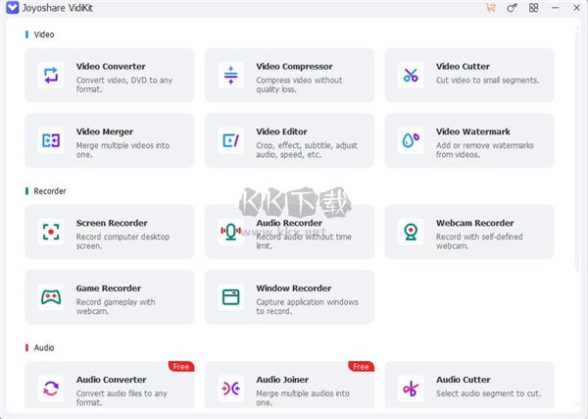Click the Video Watermark droplet icon

tap(411, 140)
